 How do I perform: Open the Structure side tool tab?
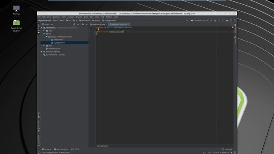[39, 140]
